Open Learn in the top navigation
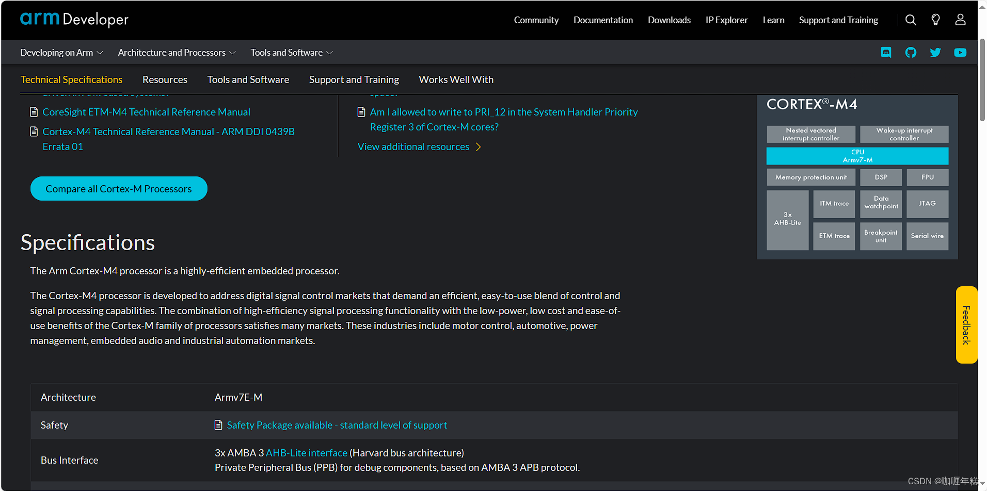Viewport: 987px width, 491px height. tap(773, 20)
